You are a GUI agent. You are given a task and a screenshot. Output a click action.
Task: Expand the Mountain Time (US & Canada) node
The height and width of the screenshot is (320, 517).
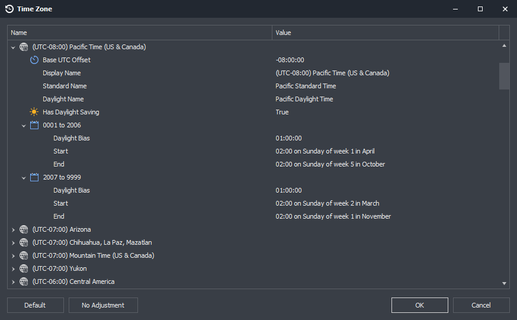pyautogui.click(x=13, y=255)
